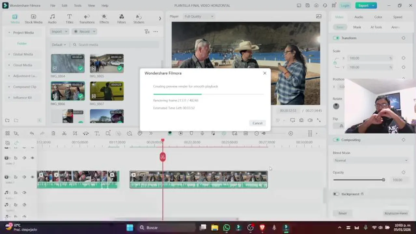The height and width of the screenshot is (234, 416).
Task: Mute the Video 1 track speaker icon
Action: [x=24, y=177]
